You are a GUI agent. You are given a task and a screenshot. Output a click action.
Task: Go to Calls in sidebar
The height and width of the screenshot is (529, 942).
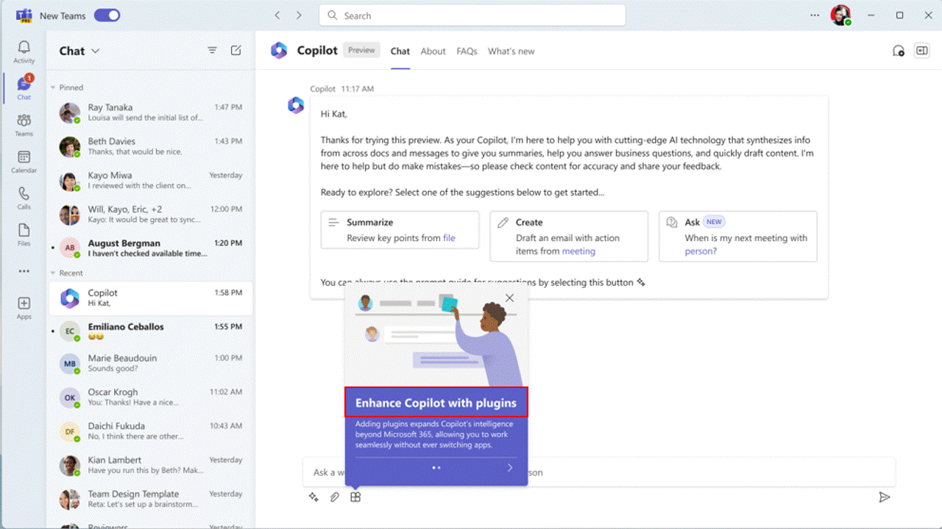coord(24,198)
